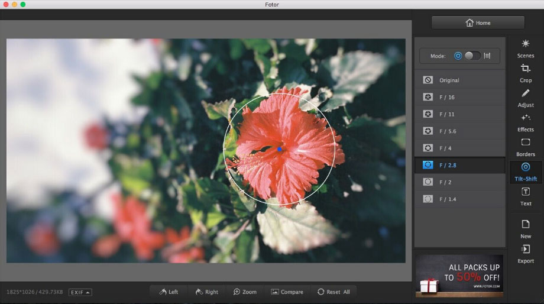Viewport: 544px width, 304px height.
Task: Rotate the image Left
Action: (169, 292)
